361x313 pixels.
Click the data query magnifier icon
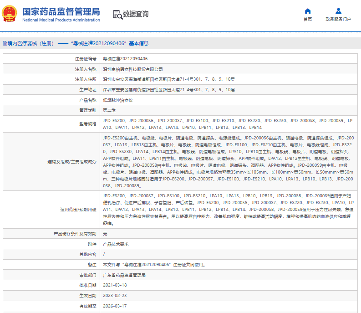(118, 15)
